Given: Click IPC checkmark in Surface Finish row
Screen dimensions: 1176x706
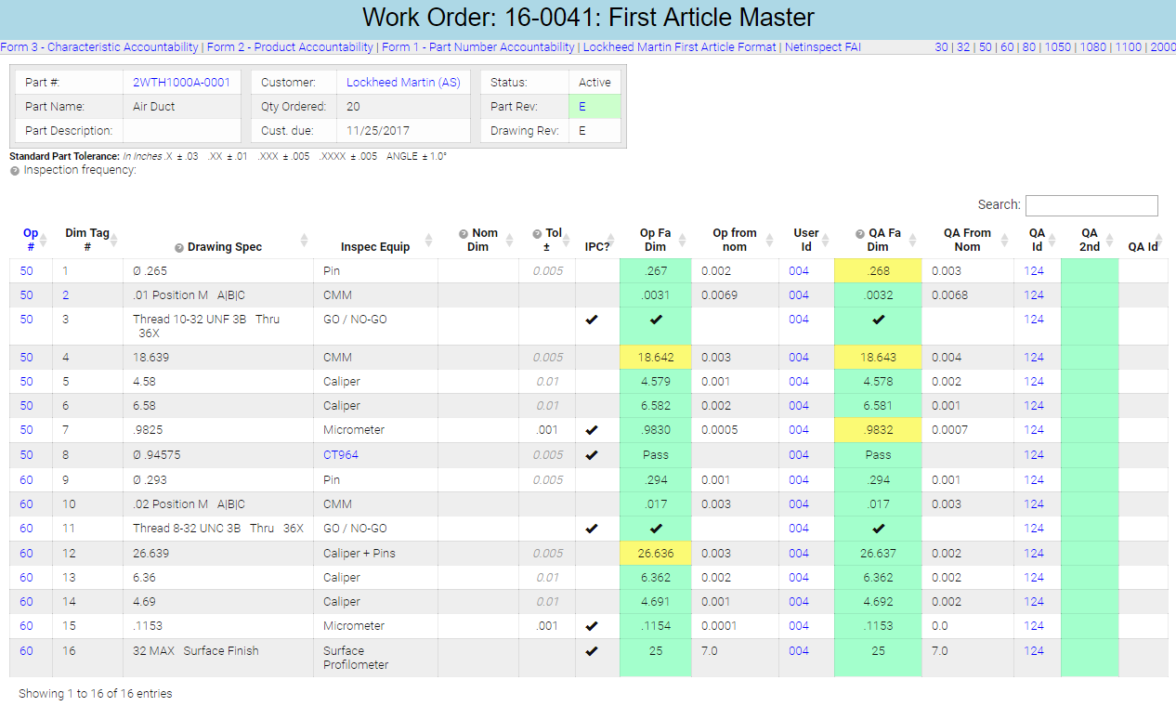Looking at the screenshot, I should point(592,651).
